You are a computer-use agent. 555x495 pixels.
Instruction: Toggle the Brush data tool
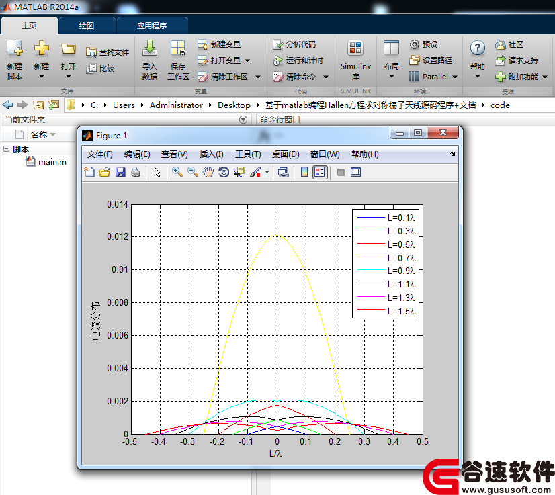[x=255, y=173]
